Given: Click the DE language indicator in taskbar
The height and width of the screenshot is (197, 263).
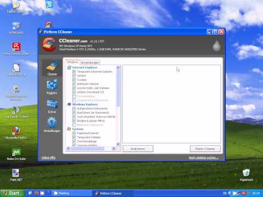Looking at the screenshot, I should (x=225, y=193).
